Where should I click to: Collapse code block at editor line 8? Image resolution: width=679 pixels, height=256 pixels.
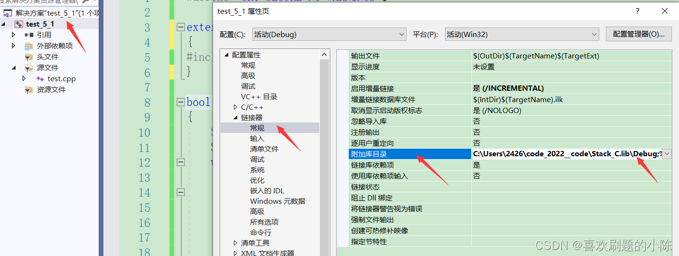click(180, 102)
